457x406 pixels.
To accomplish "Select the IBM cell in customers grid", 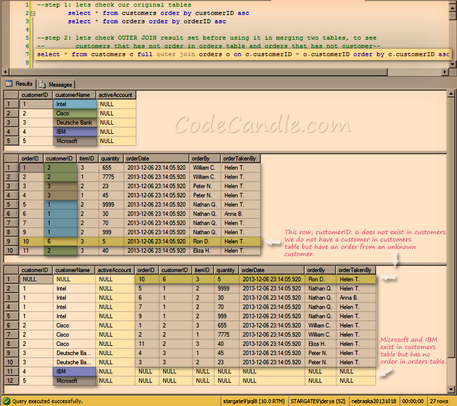I will pyautogui.click(x=74, y=132).
